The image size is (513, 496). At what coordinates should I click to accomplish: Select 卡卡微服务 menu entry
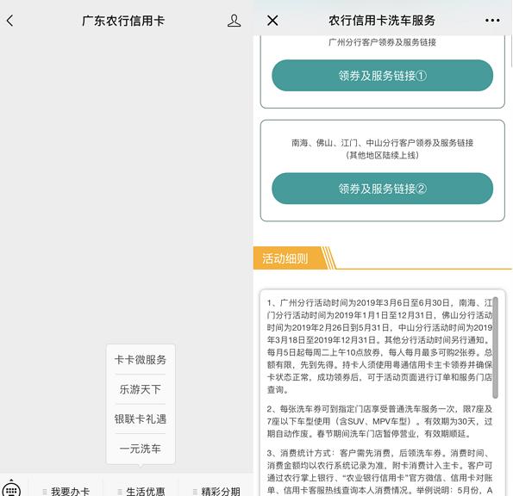(141, 360)
